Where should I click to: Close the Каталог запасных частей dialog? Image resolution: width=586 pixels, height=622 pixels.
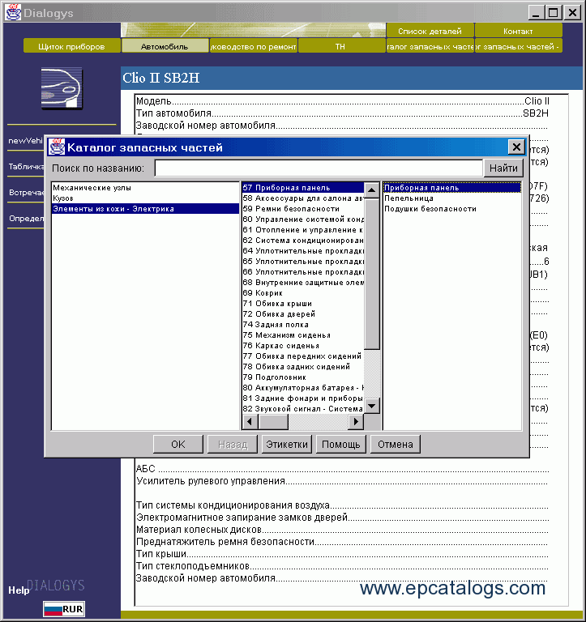(515, 147)
